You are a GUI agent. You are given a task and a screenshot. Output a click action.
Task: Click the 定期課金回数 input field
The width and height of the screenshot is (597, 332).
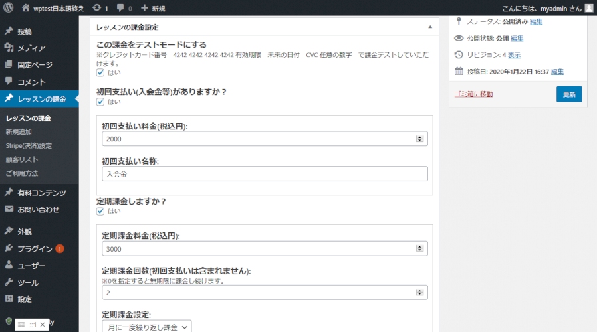(265, 292)
